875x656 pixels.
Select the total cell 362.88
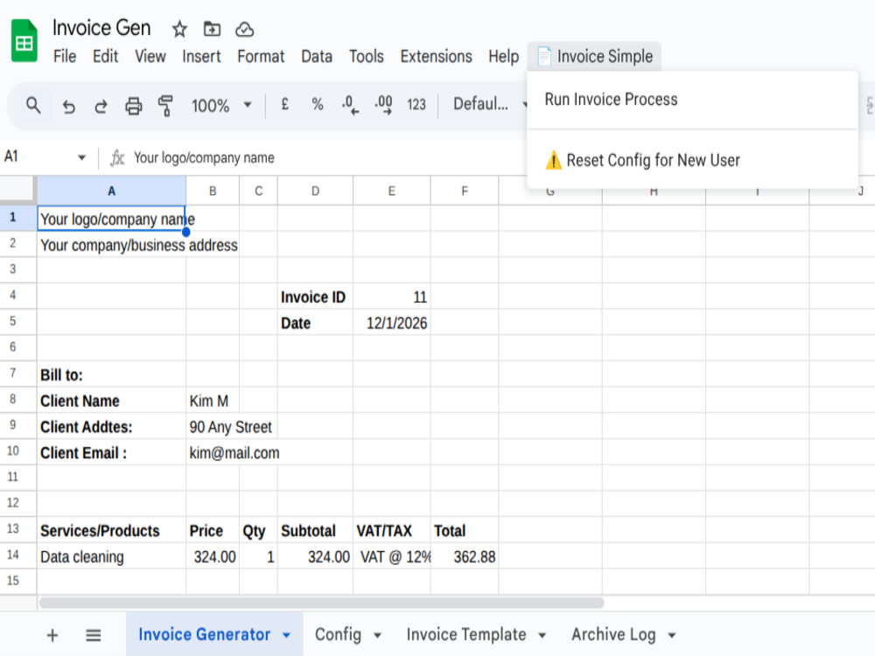(465, 556)
